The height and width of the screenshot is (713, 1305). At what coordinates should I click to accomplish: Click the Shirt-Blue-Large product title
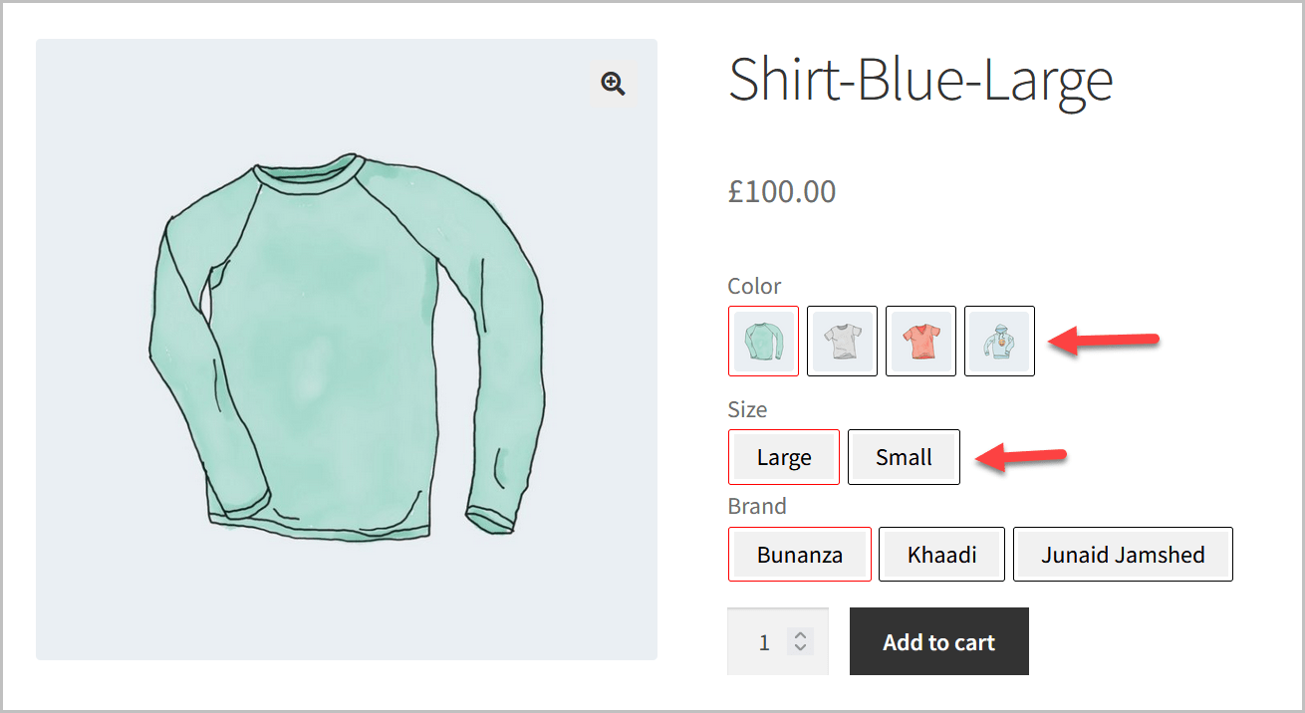(x=919, y=80)
